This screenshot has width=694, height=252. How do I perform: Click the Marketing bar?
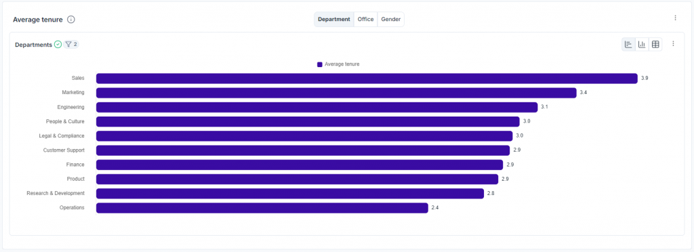coord(336,93)
